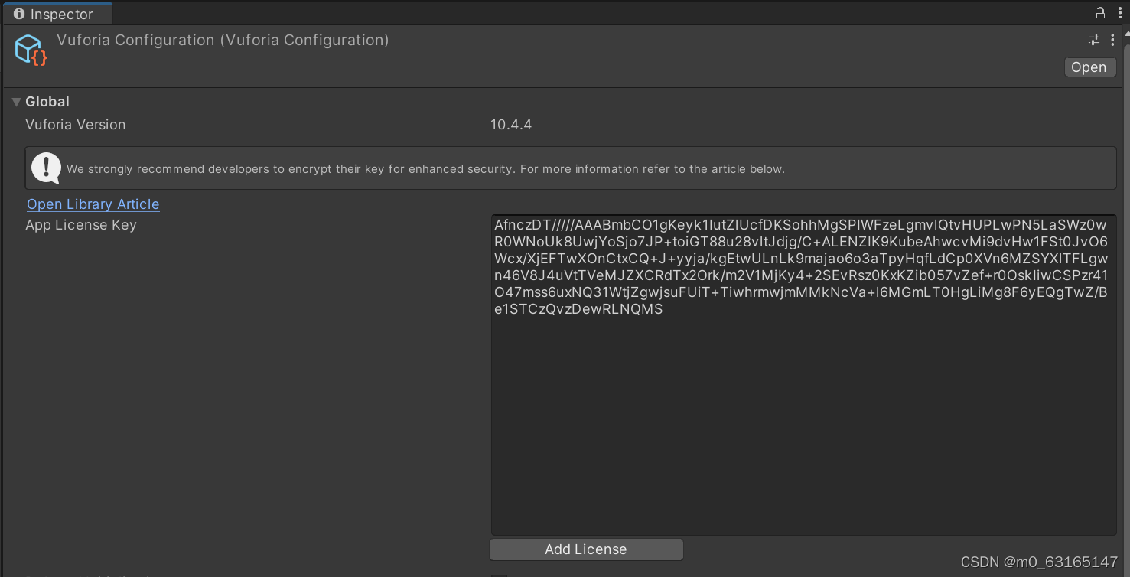Open the component presets slider icon
This screenshot has width=1130, height=577.
[1094, 40]
